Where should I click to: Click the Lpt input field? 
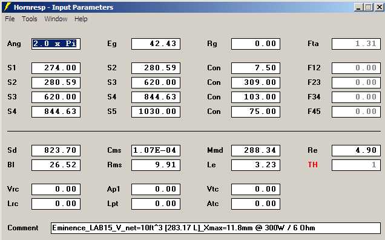tap(156, 204)
